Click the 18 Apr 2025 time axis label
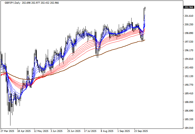The image size is (195, 134). pos(24,131)
